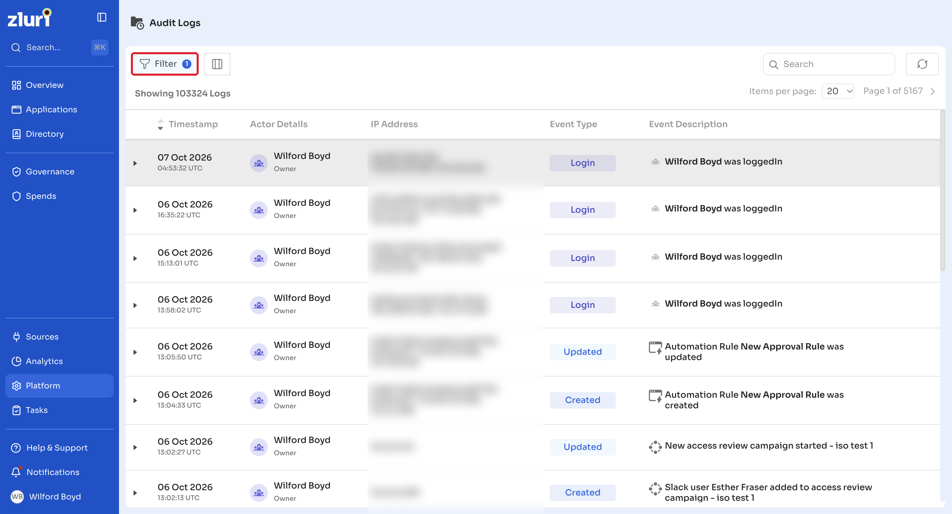Screen dimensions: 952x514
Task: Open the Filter button
Action: coord(165,64)
